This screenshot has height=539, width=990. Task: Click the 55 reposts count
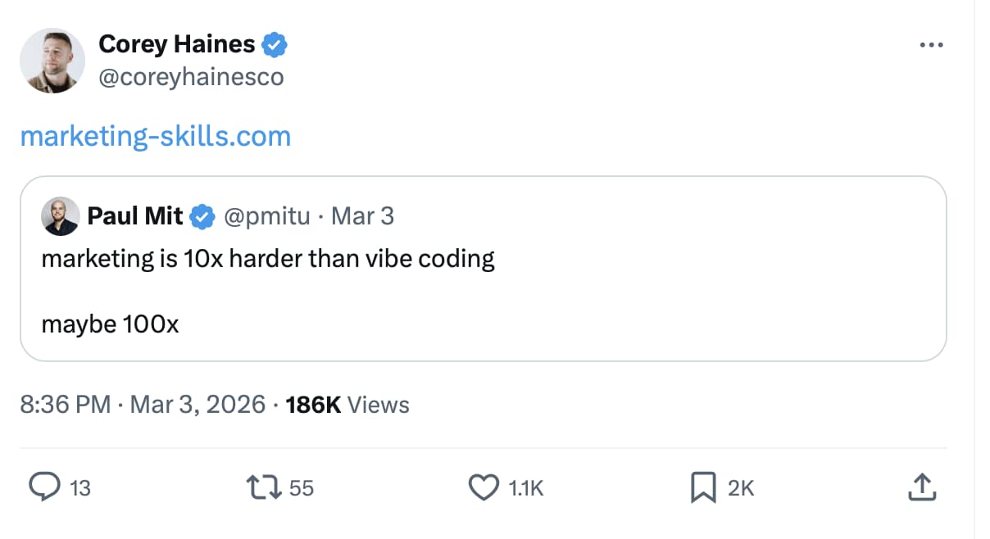302,487
